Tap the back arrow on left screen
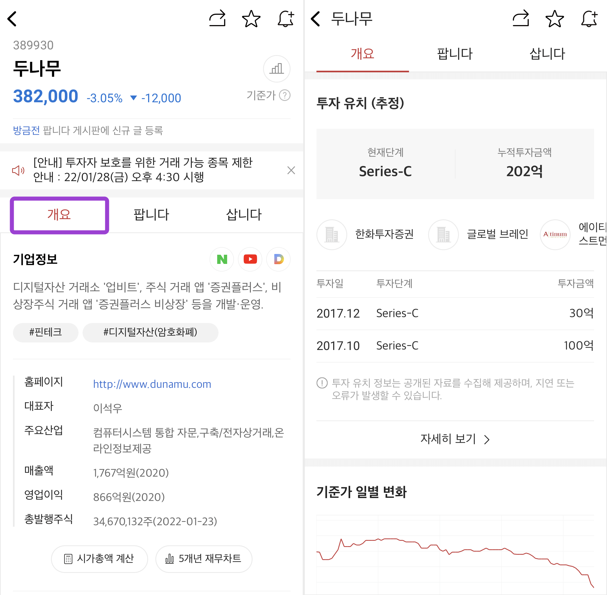The height and width of the screenshot is (595, 607). 12,19
